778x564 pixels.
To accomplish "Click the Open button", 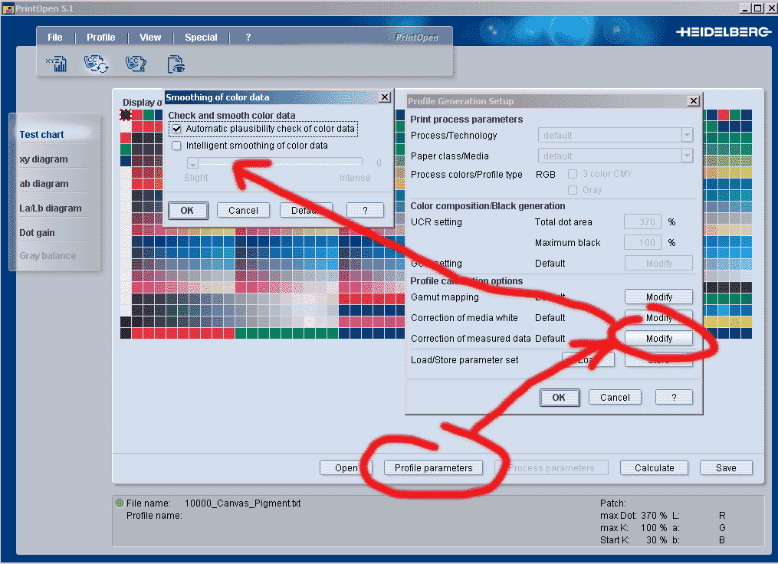I will click(346, 467).
